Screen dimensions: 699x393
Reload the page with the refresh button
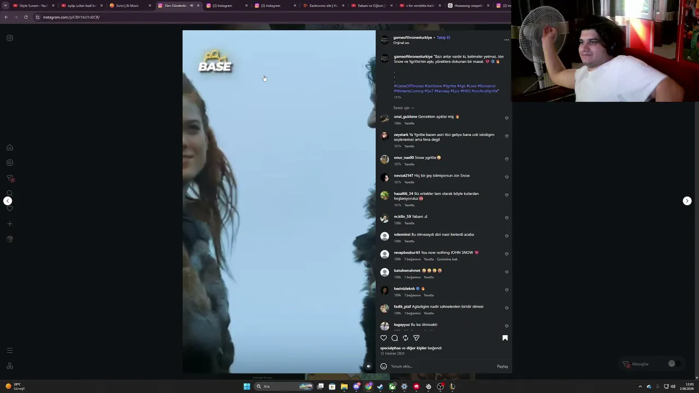26,17
